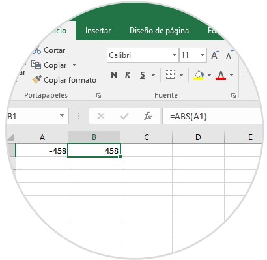This screenshot has width=267, height=260.
Task: Open Insert Function fx icon
Action: click(148, 116)
